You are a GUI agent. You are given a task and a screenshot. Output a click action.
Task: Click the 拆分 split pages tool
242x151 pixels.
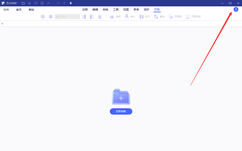(x=145, y=17)
